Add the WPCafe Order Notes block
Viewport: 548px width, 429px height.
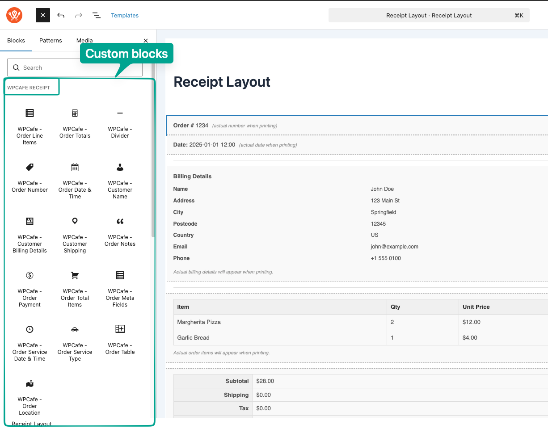tap(120, 231)
